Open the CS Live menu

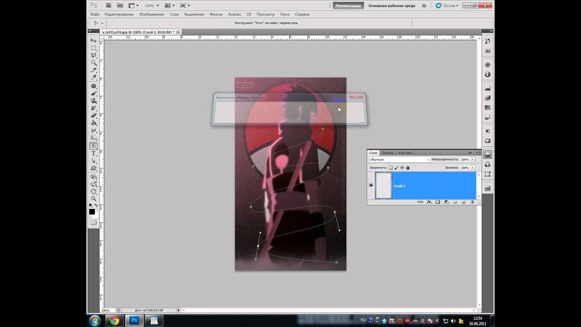click(x=447, y=6)
